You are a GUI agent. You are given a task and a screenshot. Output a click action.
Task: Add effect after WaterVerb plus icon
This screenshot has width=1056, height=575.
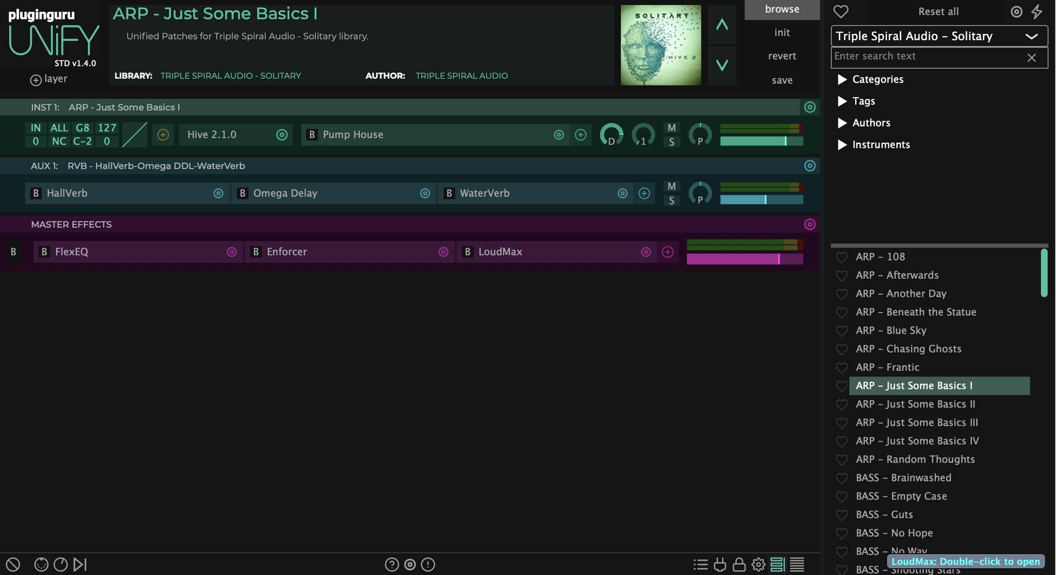[644, 193]
